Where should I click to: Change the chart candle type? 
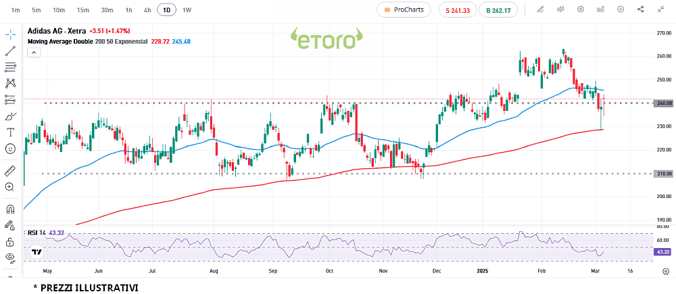(561, 9)
